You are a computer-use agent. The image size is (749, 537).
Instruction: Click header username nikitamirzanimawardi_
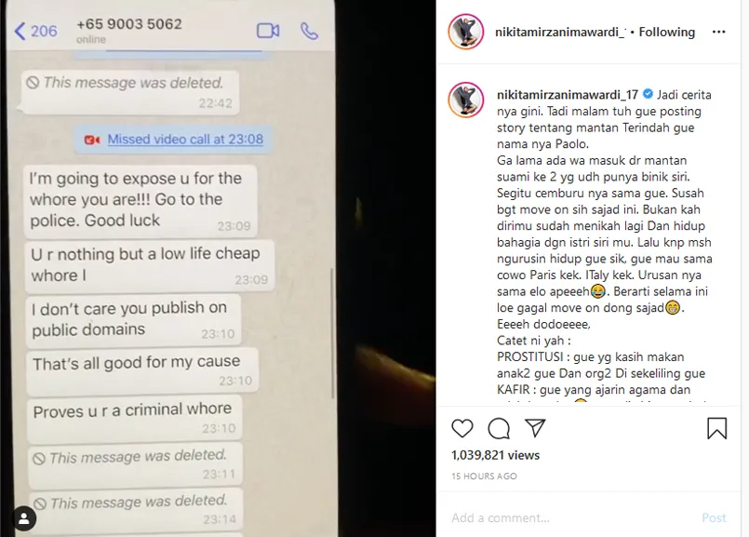[560, 32]
